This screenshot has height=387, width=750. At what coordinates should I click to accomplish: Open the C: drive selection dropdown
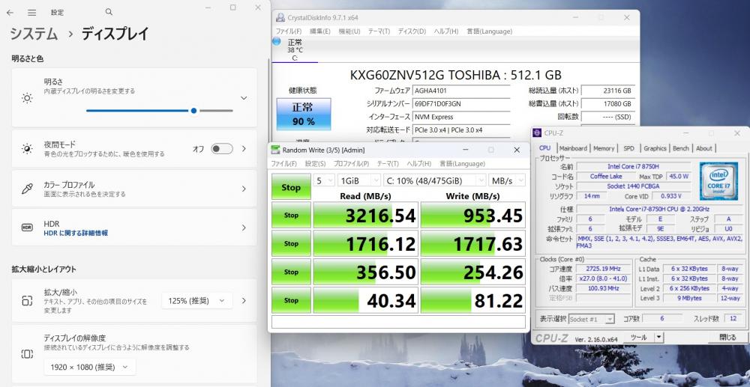click(435, 181)
